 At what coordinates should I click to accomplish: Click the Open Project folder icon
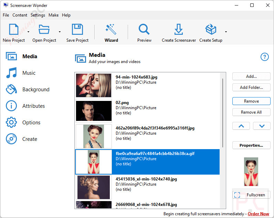pos(44,29)
